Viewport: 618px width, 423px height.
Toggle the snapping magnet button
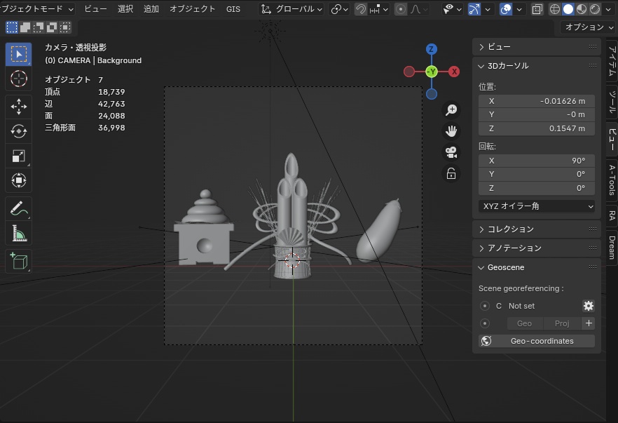[x=361, y=9]
